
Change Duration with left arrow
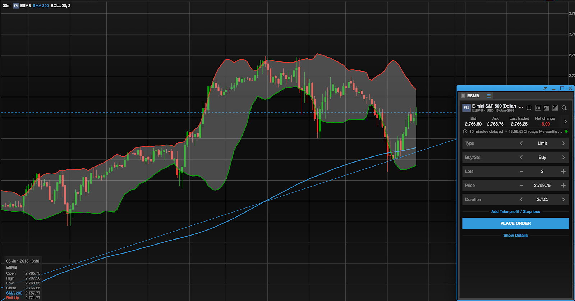521,200
